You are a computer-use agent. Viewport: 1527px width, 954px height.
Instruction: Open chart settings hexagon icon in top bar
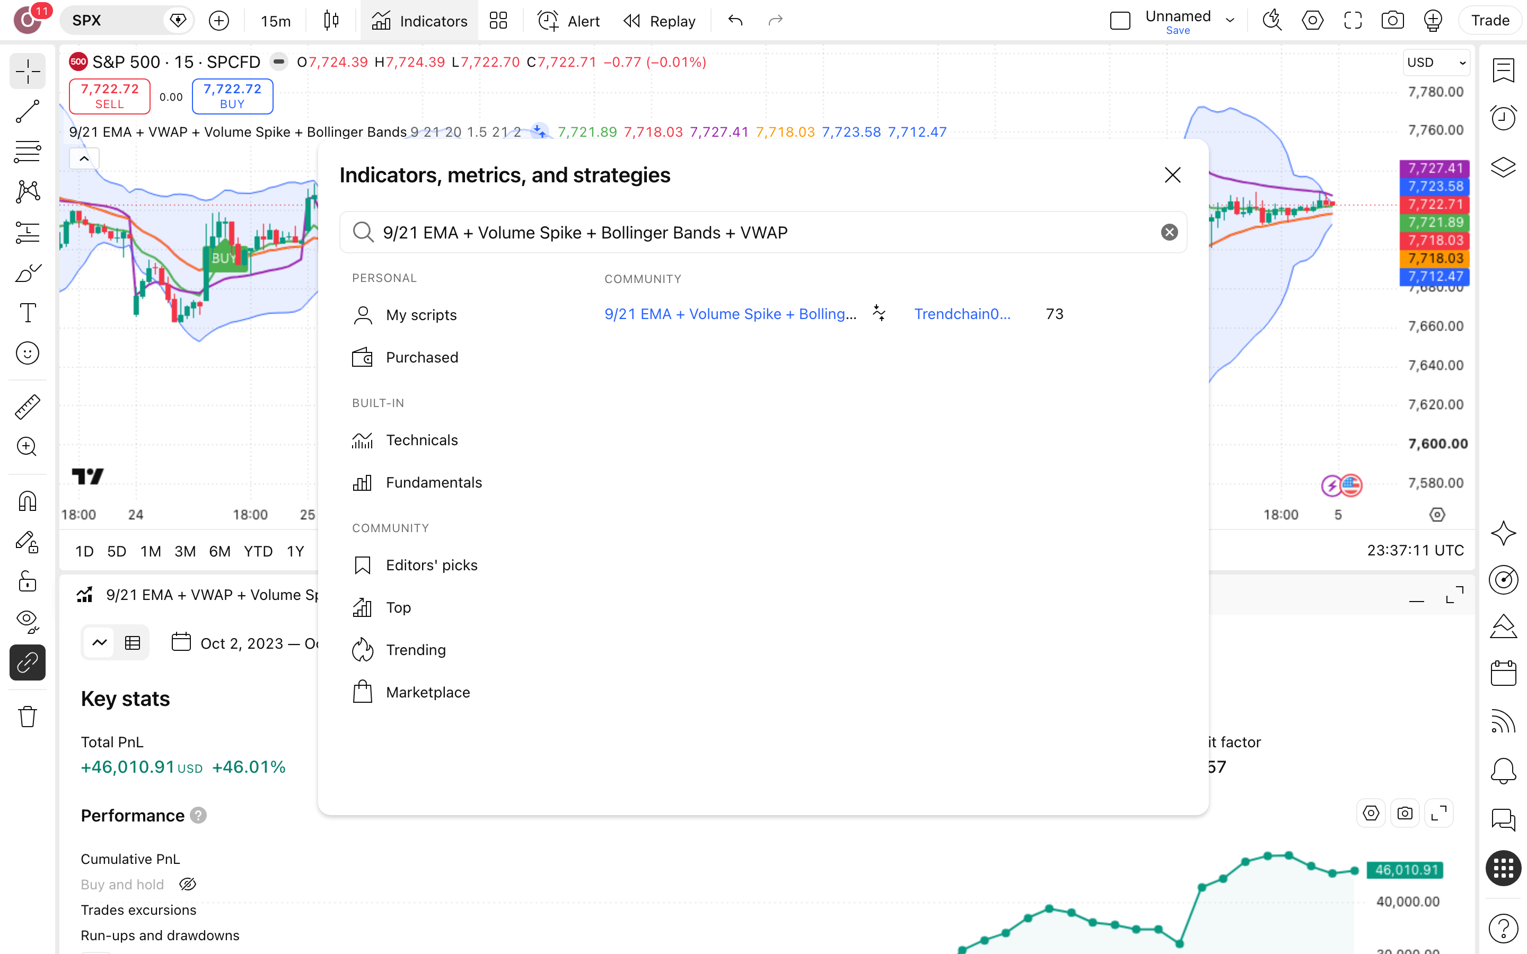[x=1312, y=21]
